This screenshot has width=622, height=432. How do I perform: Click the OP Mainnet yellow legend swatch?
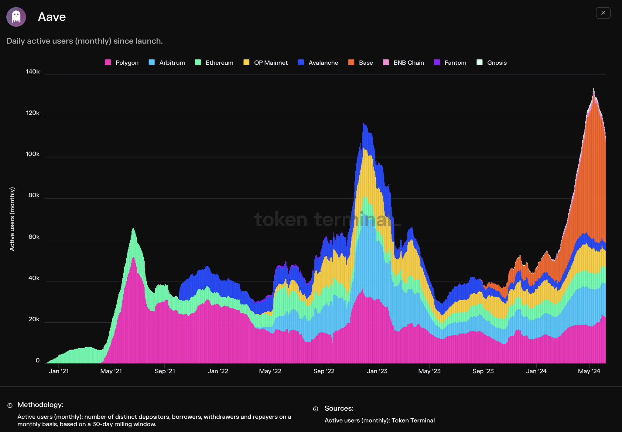[246, 63]
